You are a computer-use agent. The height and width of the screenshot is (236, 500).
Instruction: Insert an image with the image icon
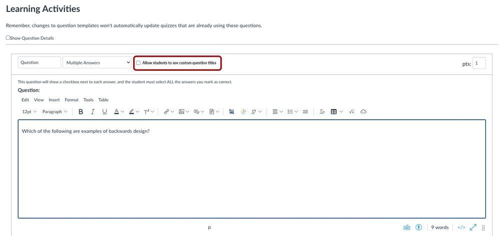tap(182, 112)
